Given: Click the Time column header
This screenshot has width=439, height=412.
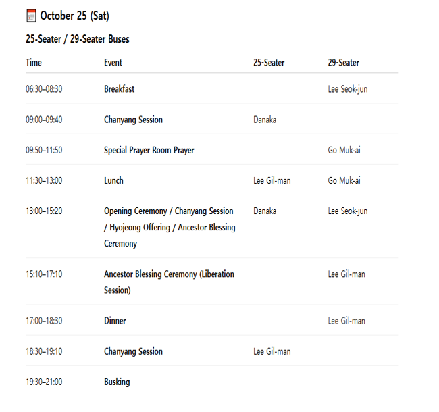Looking at the screenshot, I should click(34, 63).
